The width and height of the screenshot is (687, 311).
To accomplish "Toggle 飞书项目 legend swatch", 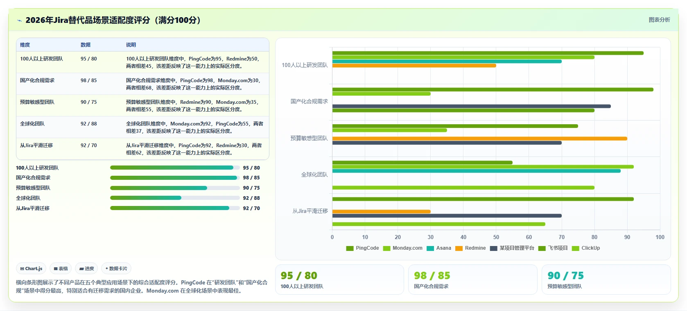I will [542, 248].
